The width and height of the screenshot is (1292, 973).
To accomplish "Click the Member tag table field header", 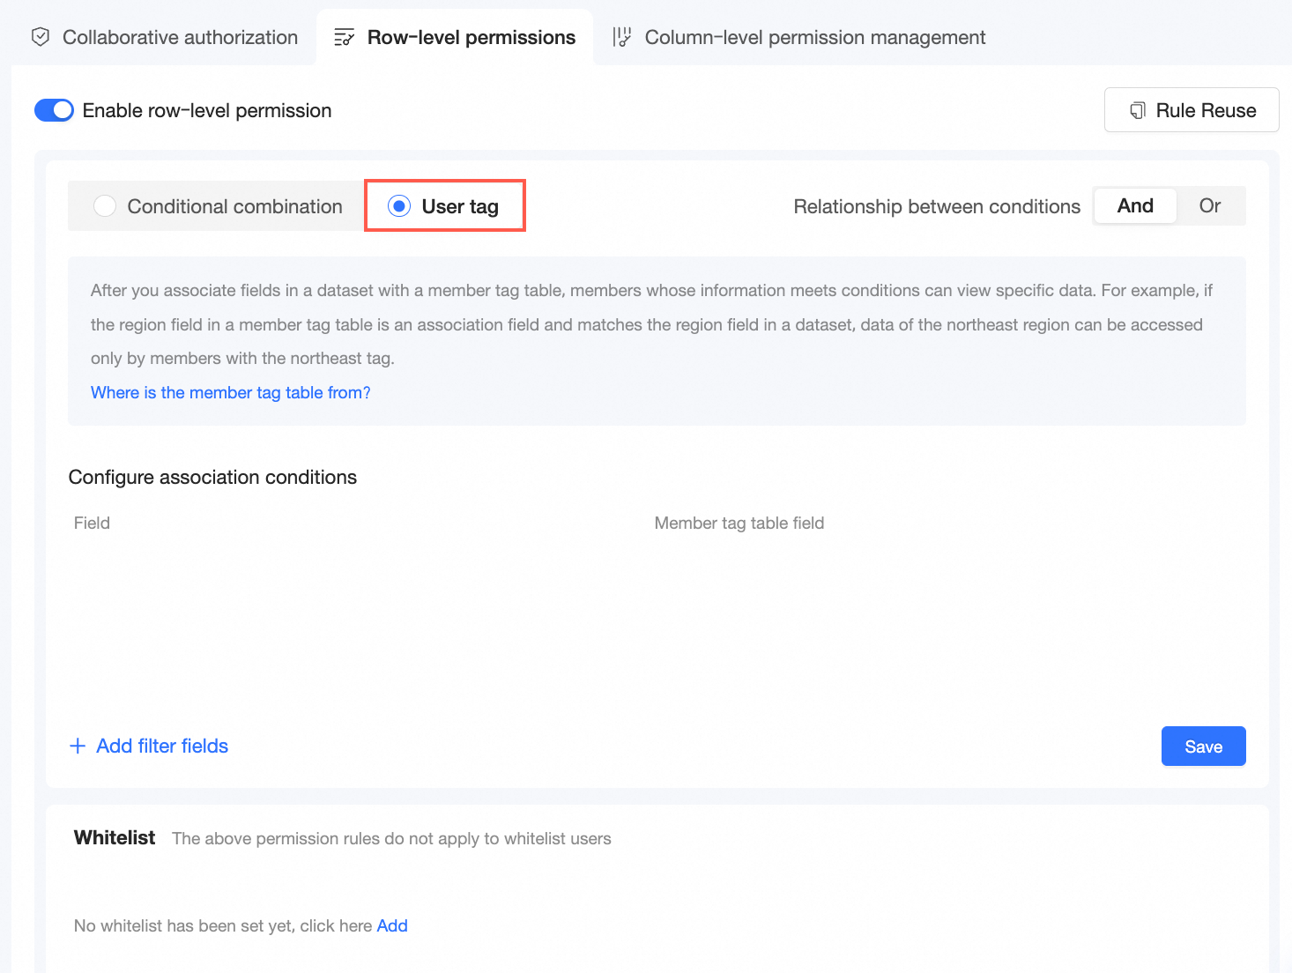I will pos(739,523).
